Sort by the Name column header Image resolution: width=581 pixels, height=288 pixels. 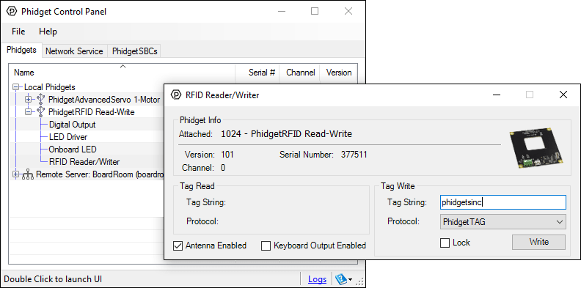tap(123, 73)
